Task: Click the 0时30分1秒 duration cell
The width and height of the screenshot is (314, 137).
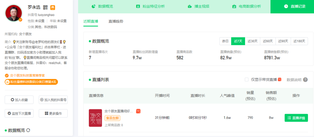Action: tap(198, 118)
